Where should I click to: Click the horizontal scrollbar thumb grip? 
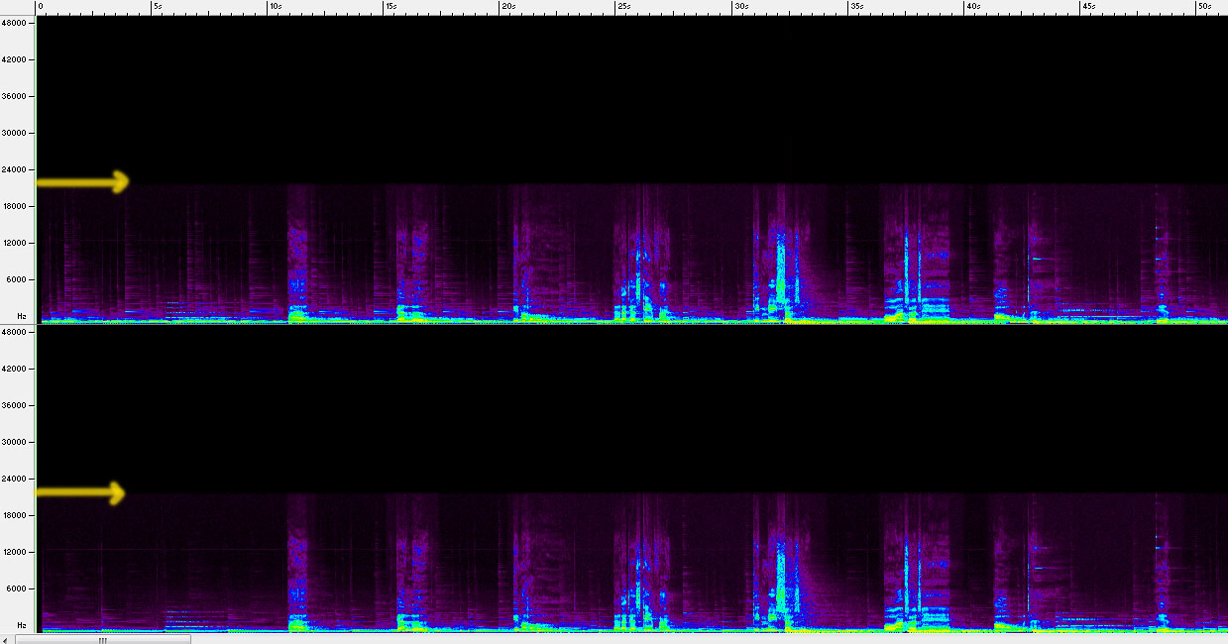101,639
